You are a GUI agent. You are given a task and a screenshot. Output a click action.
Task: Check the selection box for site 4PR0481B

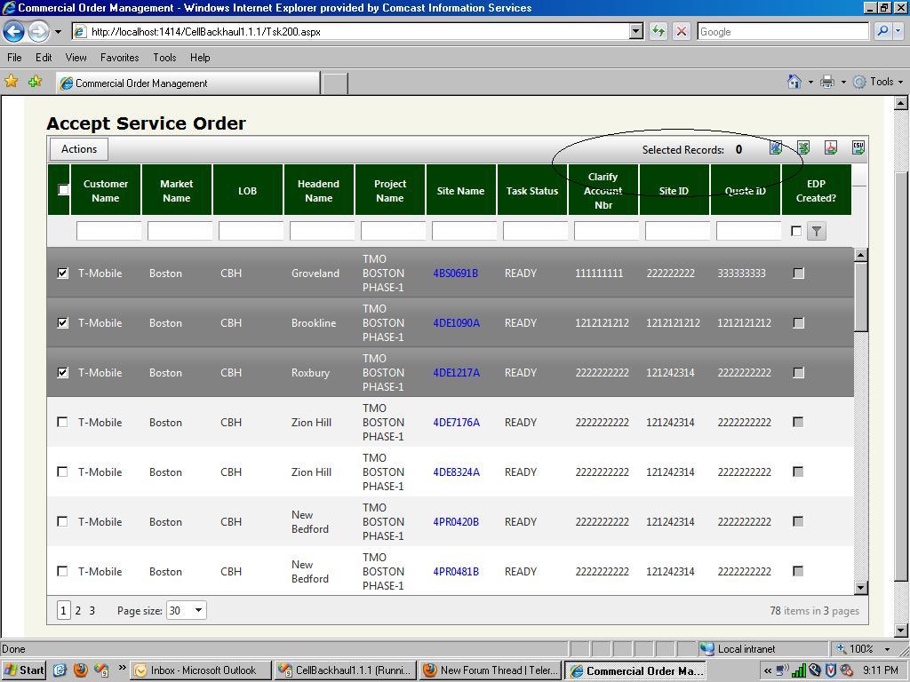63,571
